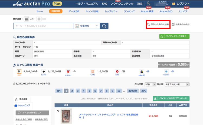The image size is (203, 125).
Task: Switch to list display view icon
Action: tap(26, 19)
